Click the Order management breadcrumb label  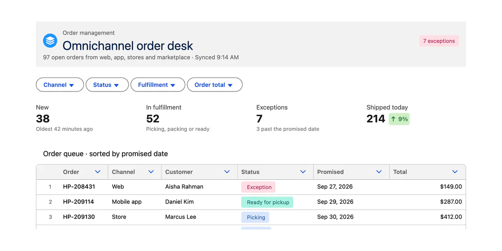89,33
